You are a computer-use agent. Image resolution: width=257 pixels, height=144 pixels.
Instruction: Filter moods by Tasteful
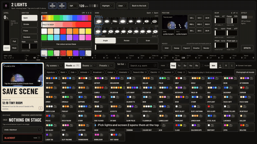pyautogui.click(x=168, y=72)
